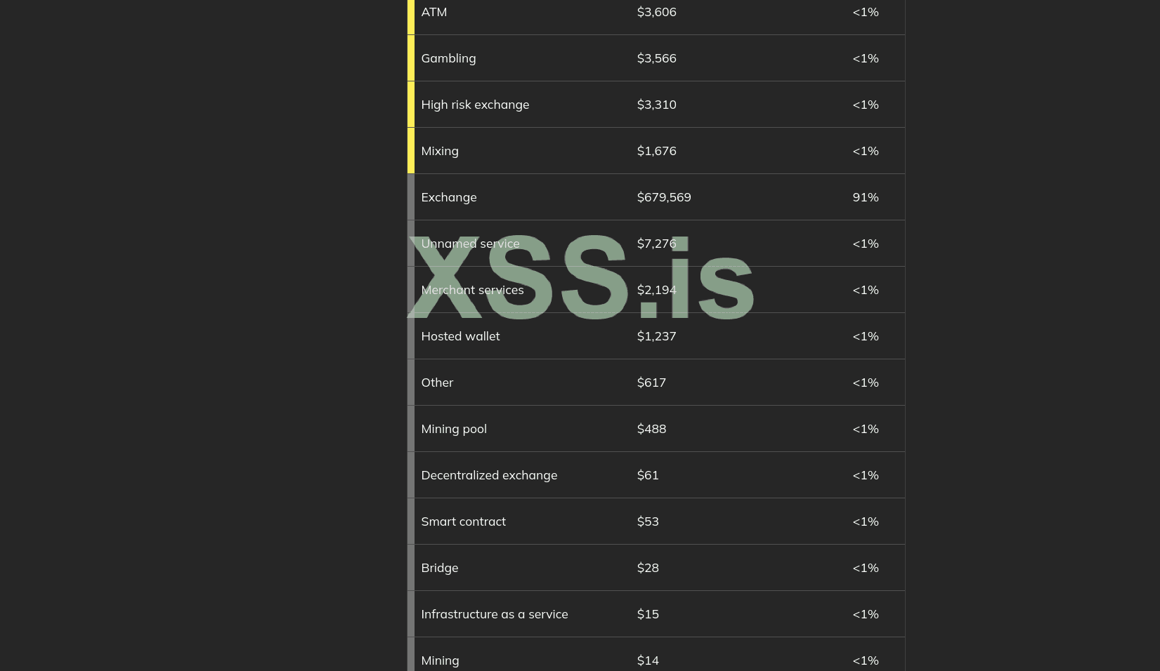Screen dimensions: 1160x671
Task: Click yellow bar beside High risk exchange
Action: (x=411, y=105)
